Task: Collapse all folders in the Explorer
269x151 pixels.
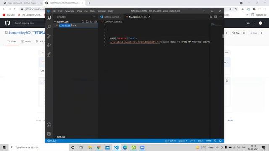Action: [x=95, y=21]
